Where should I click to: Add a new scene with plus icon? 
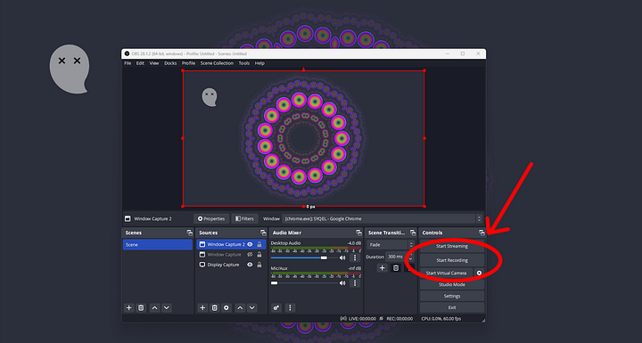129,307
